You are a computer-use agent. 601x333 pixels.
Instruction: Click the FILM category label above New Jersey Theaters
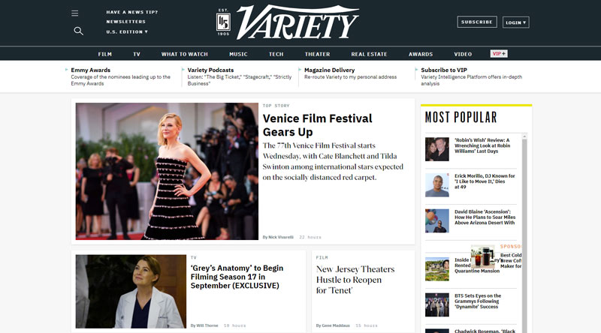pos(322,258)
